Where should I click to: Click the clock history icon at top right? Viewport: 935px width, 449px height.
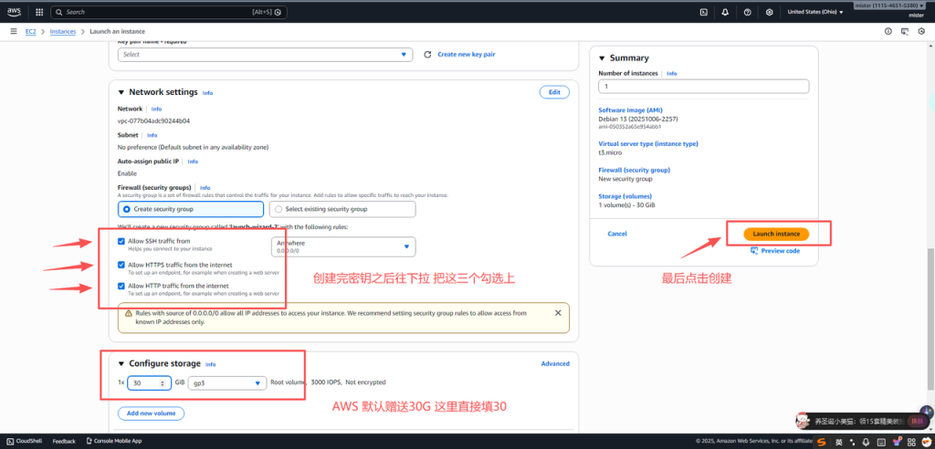tap(921, 31)
